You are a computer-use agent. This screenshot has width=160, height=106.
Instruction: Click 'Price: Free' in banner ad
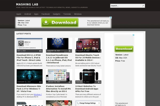22,25
